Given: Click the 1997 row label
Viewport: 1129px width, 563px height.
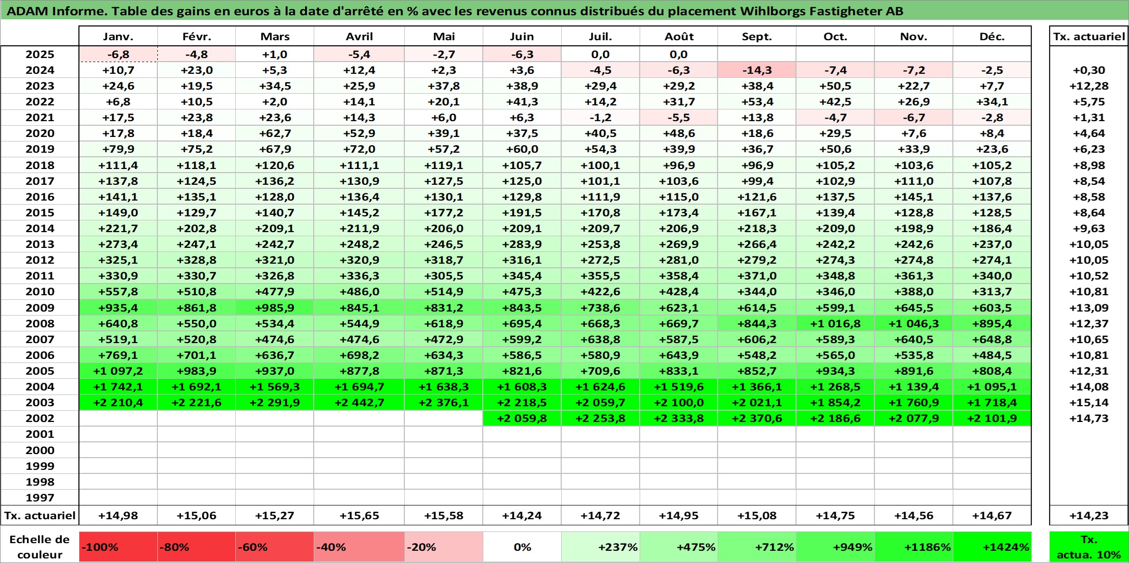Looking at the screenshot, I should pyautogui.click(x=40, y=497).
